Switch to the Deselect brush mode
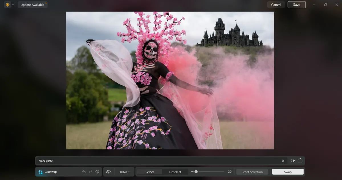 [175, 172]
